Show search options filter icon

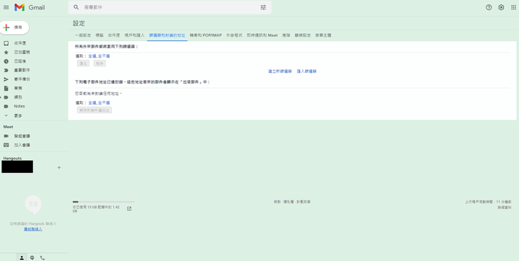click(263, 7)
